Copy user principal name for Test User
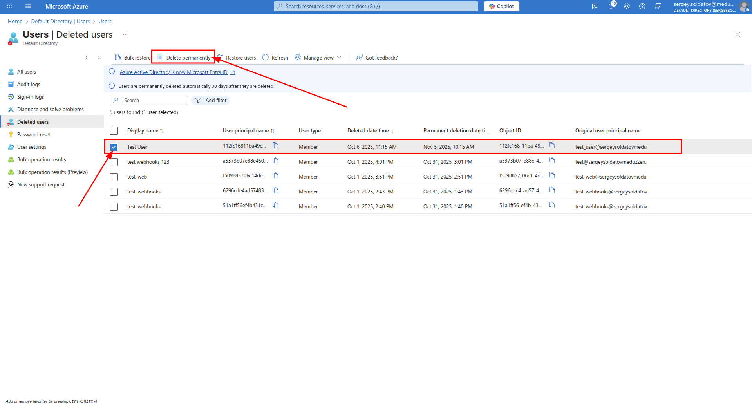Screen dimensions: 752x405 tap(275, 146)
